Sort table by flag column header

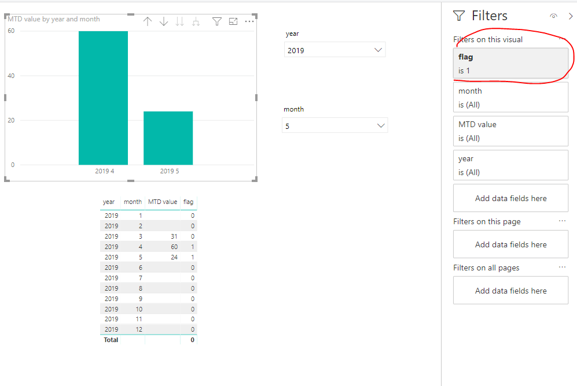189,202
